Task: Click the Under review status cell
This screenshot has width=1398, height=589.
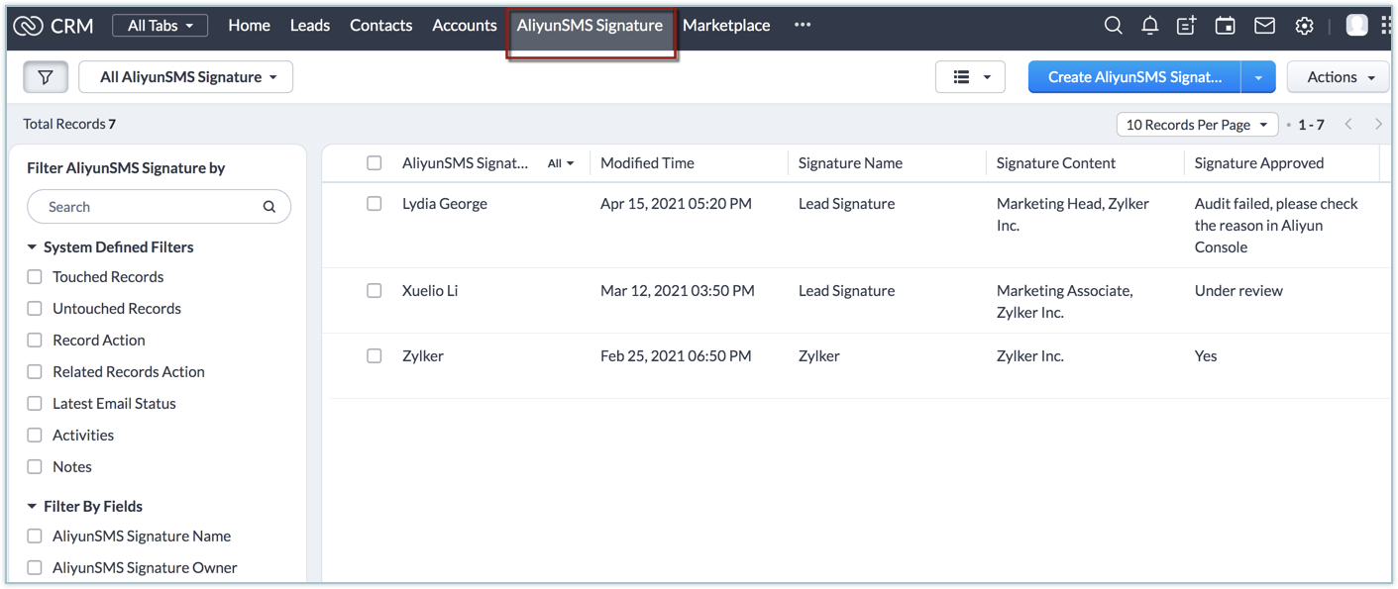Action: [x=1238, y=291]
